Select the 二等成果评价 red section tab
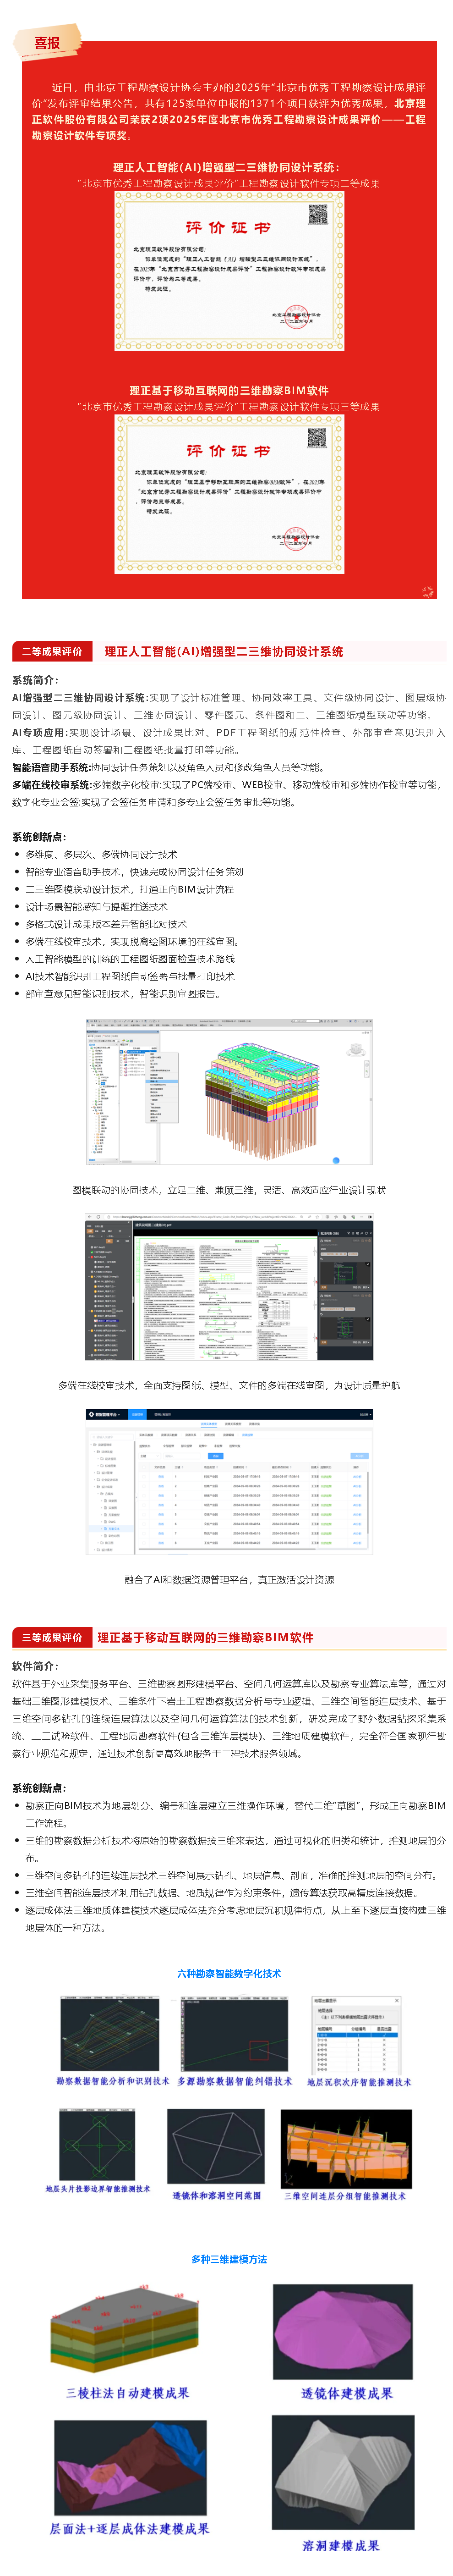This screenshot has height=2576, width=453. [x=52, y=651]
